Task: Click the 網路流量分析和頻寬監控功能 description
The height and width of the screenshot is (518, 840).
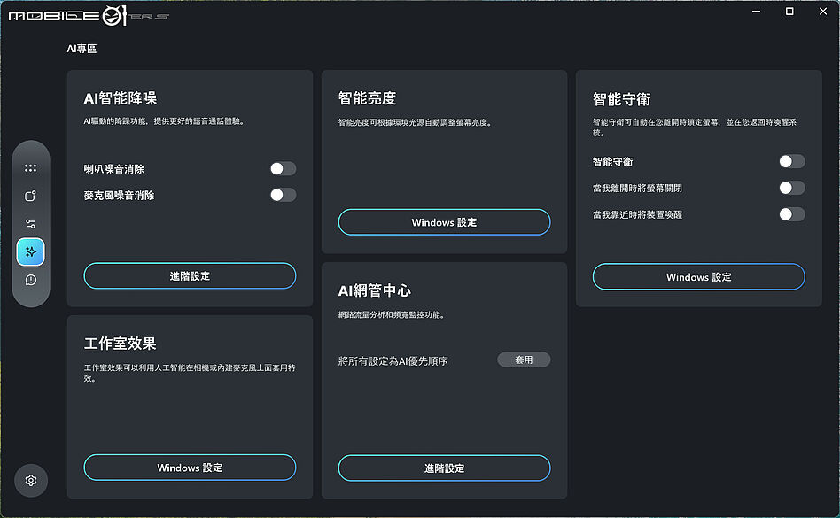Action: (x=392, y=315)
